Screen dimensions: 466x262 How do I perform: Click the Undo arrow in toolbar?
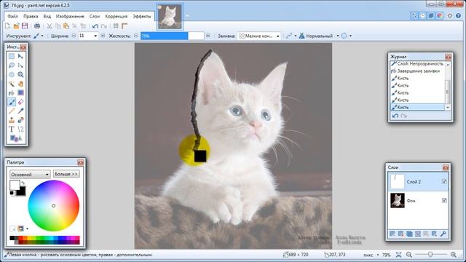(95, 26)
